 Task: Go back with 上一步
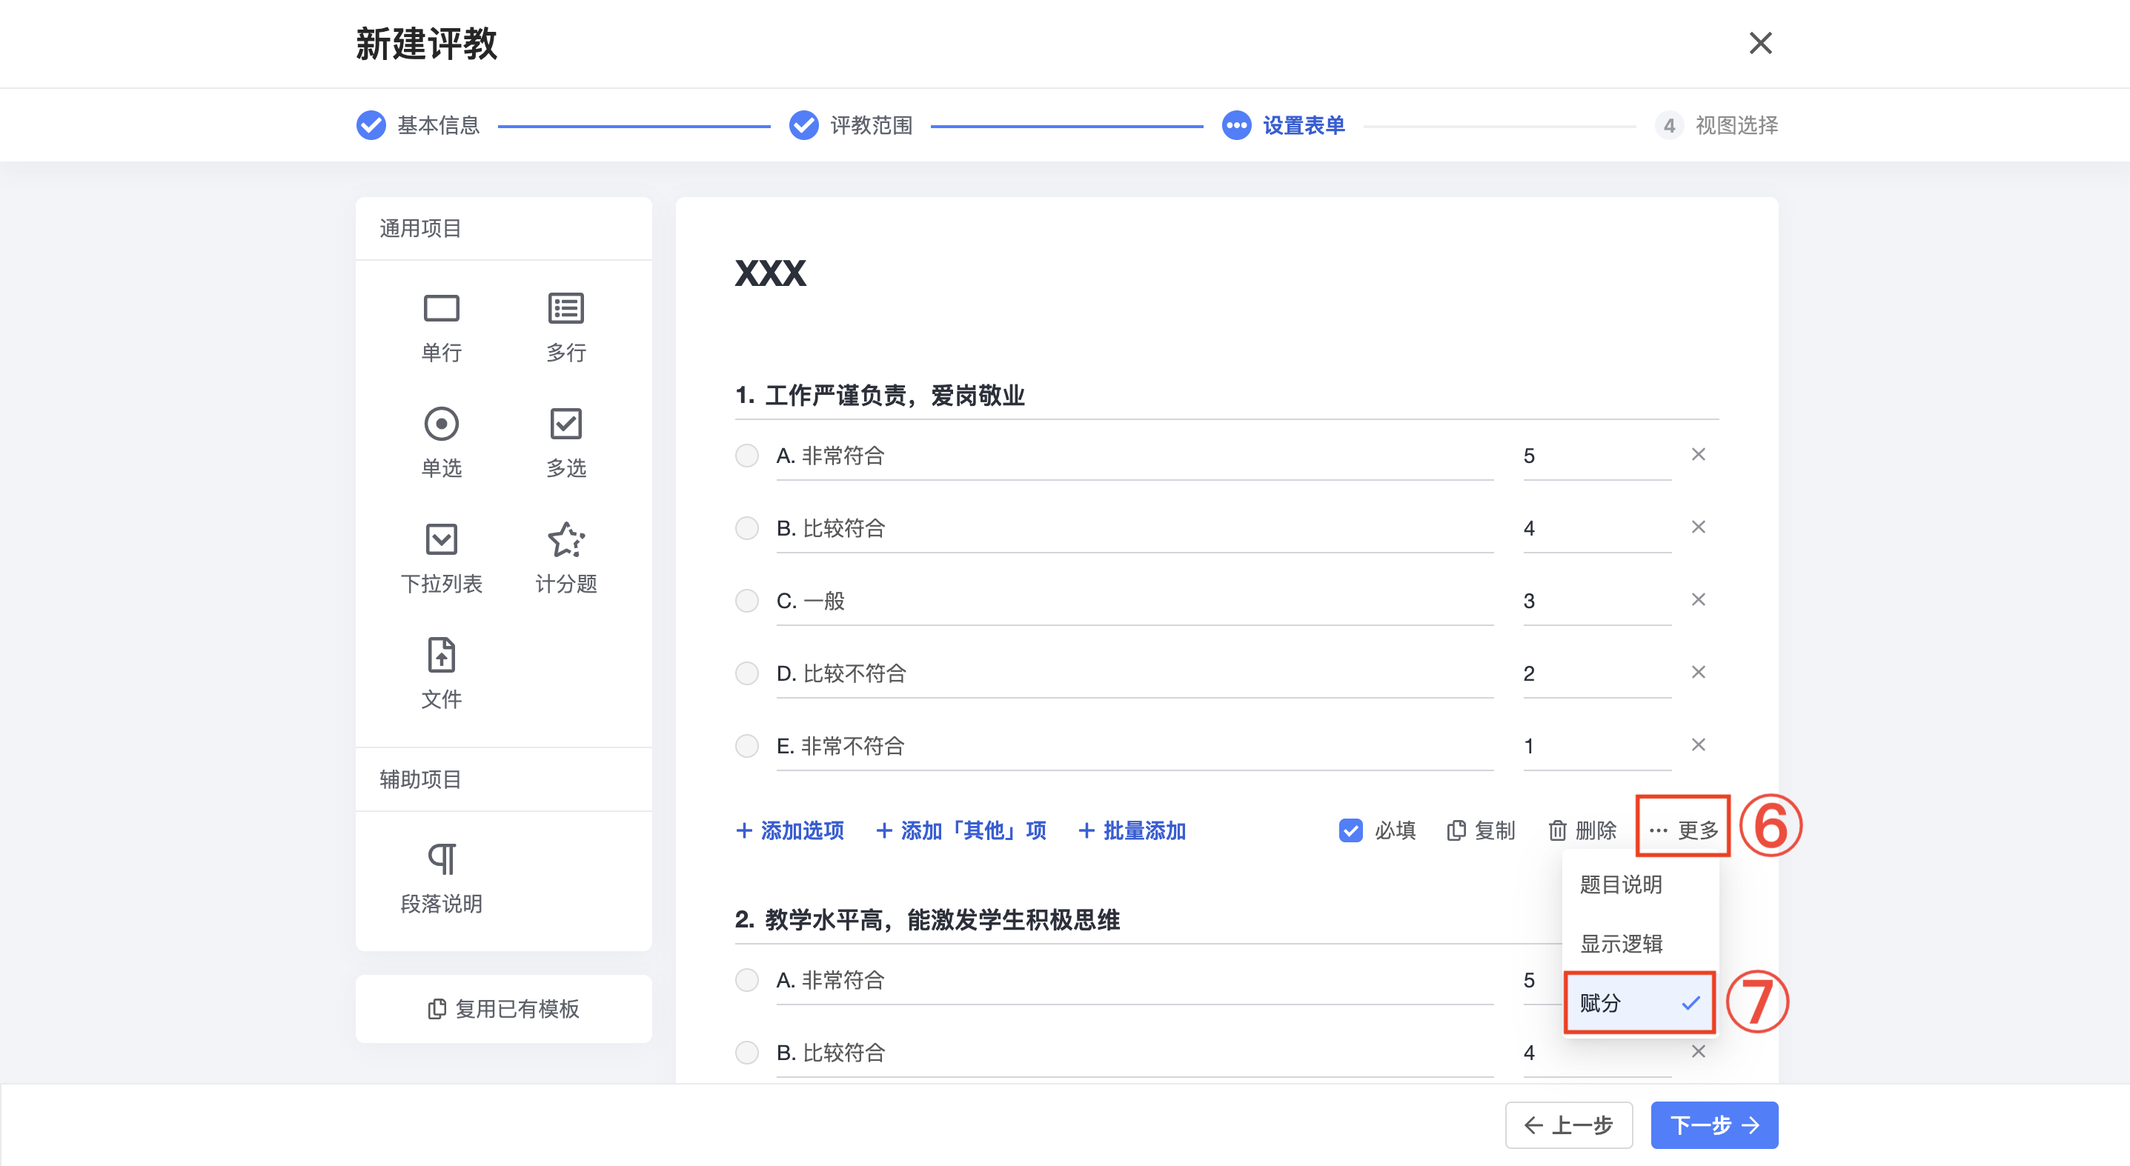(1568, 1125)
